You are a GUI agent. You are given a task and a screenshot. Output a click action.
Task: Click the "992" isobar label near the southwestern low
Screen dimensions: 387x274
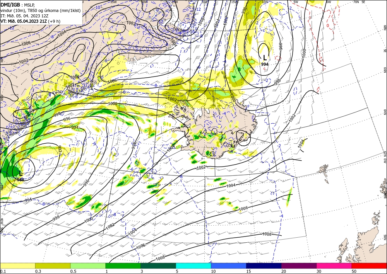click(x=60, y=149)
